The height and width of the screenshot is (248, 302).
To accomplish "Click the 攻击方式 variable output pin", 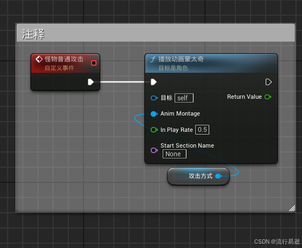I will [x=218, y=176].
